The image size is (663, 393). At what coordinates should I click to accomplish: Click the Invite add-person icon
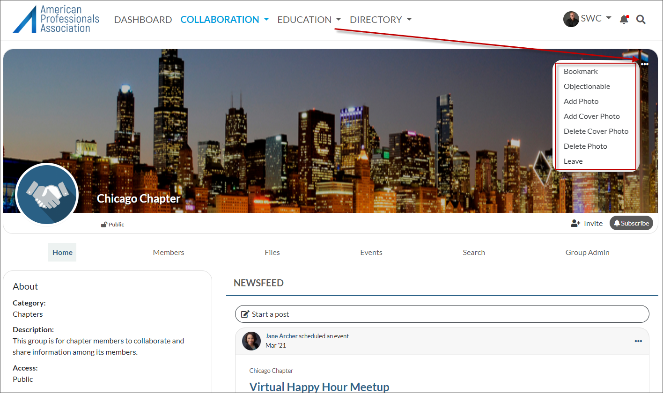[x=575, y=223]
